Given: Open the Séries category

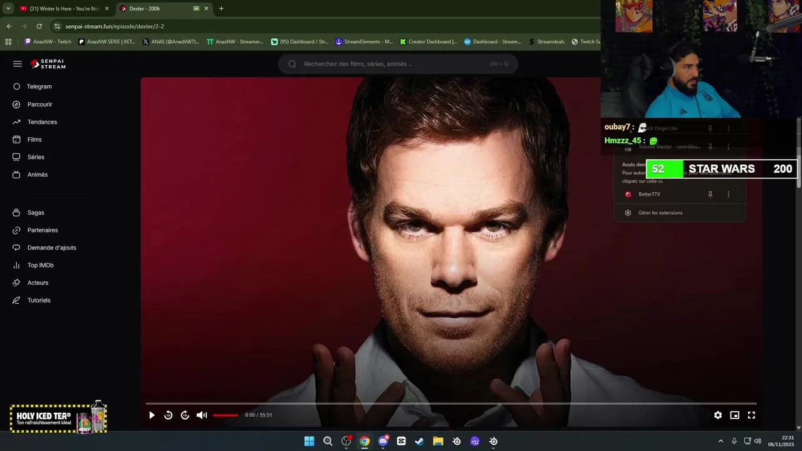Looking at the screenshot, I should 36,157.
